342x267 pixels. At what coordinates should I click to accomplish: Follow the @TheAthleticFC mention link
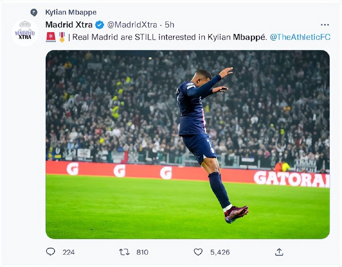[300, 37]
